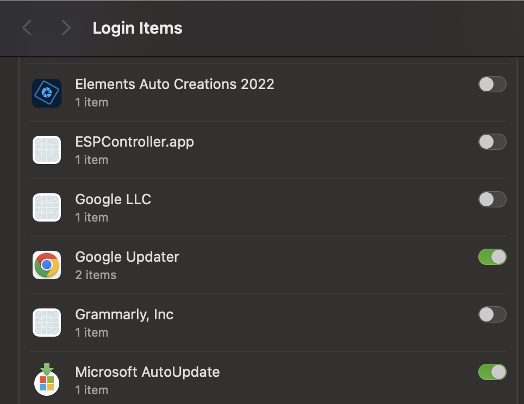Click the Grammarly, Inc name text

(x=124, y=314)
